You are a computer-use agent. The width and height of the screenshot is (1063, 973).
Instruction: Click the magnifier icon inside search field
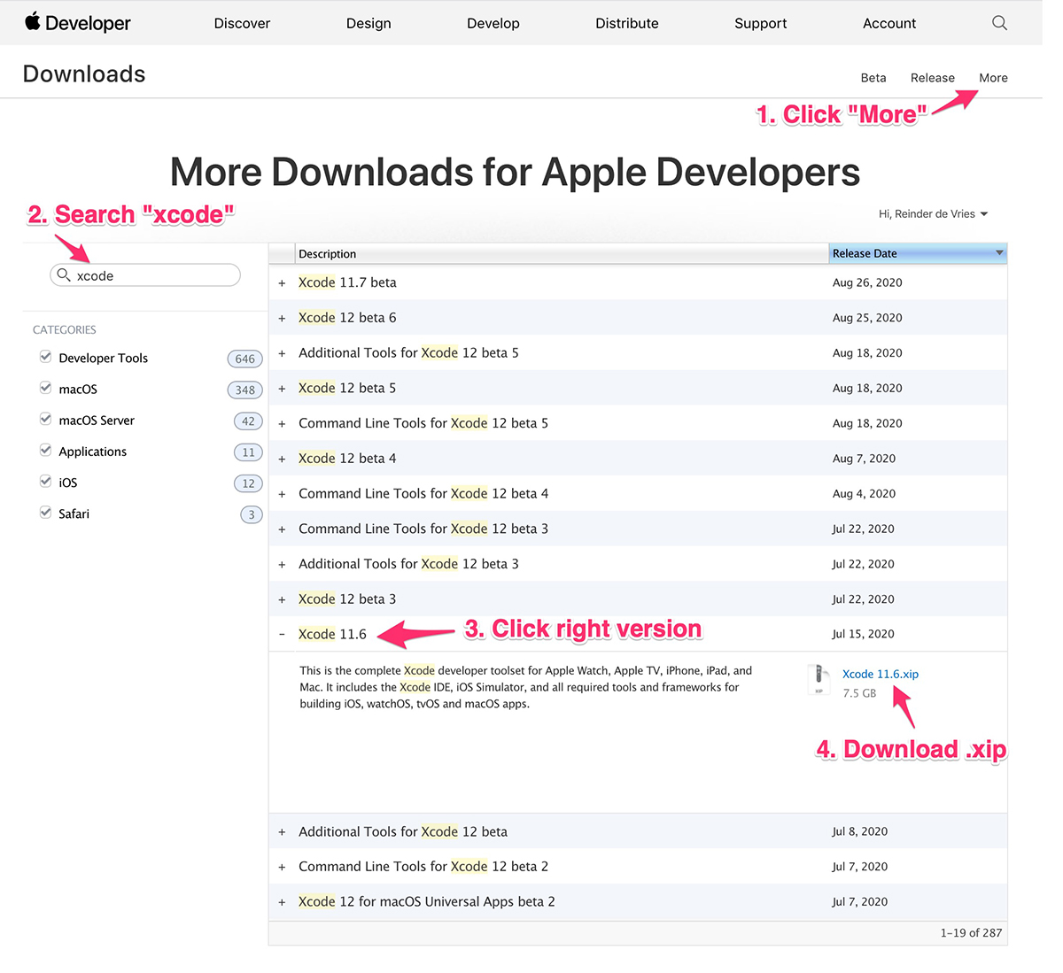pyautogui.click(x=64, y=275)
